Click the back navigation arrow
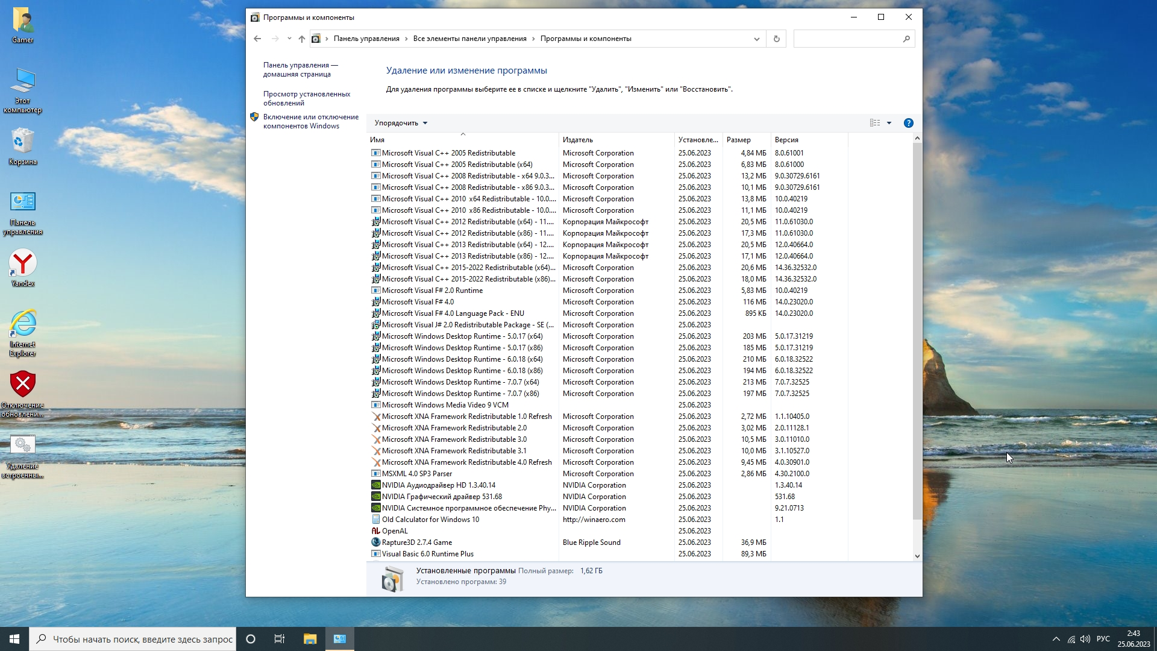 [x=257, y=39]
